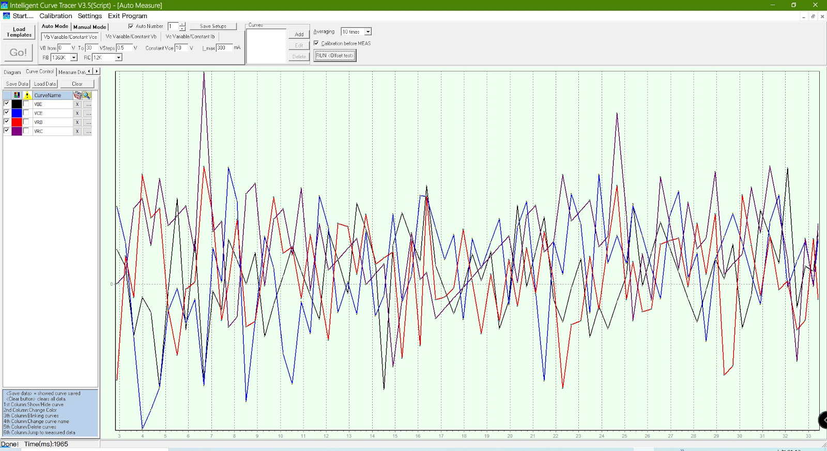Click the VSteps input field
The image size is (827, 451).
tap(124, 48)
